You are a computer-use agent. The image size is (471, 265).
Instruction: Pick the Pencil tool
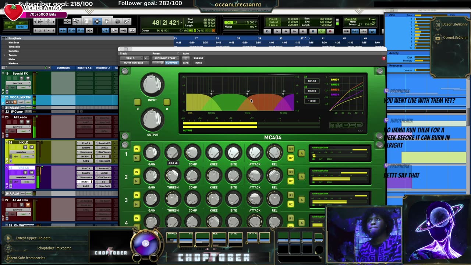click(127, 22)
